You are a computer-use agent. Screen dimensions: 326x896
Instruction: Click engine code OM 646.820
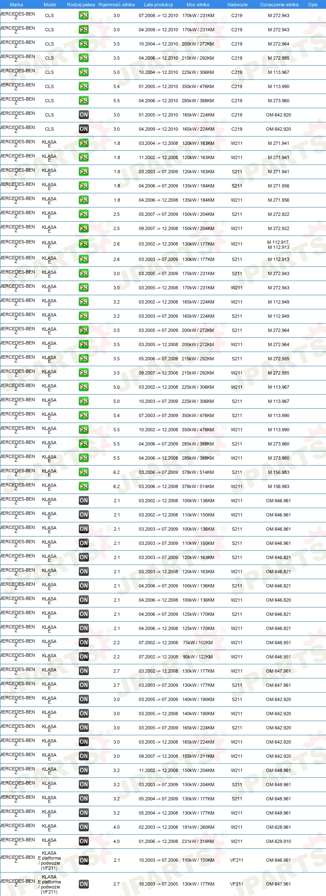(278, 600)
